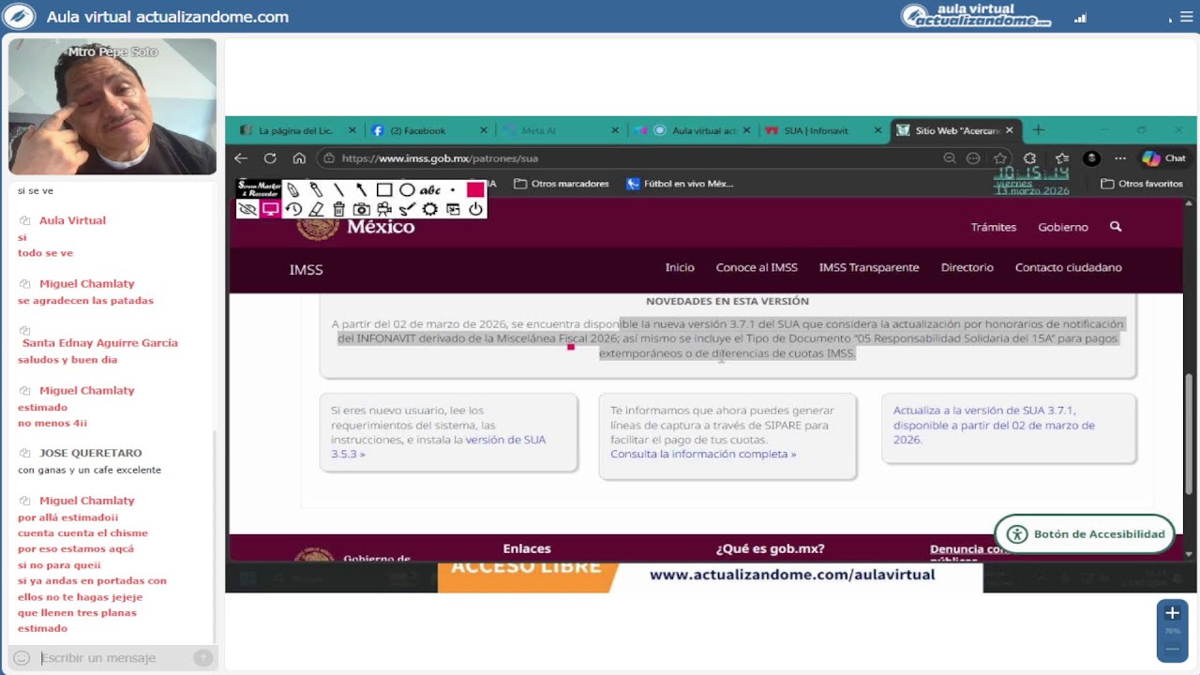Screen dimensions: 1200x675
Task: Open the Trámites menu
Action: pos(994,227)
